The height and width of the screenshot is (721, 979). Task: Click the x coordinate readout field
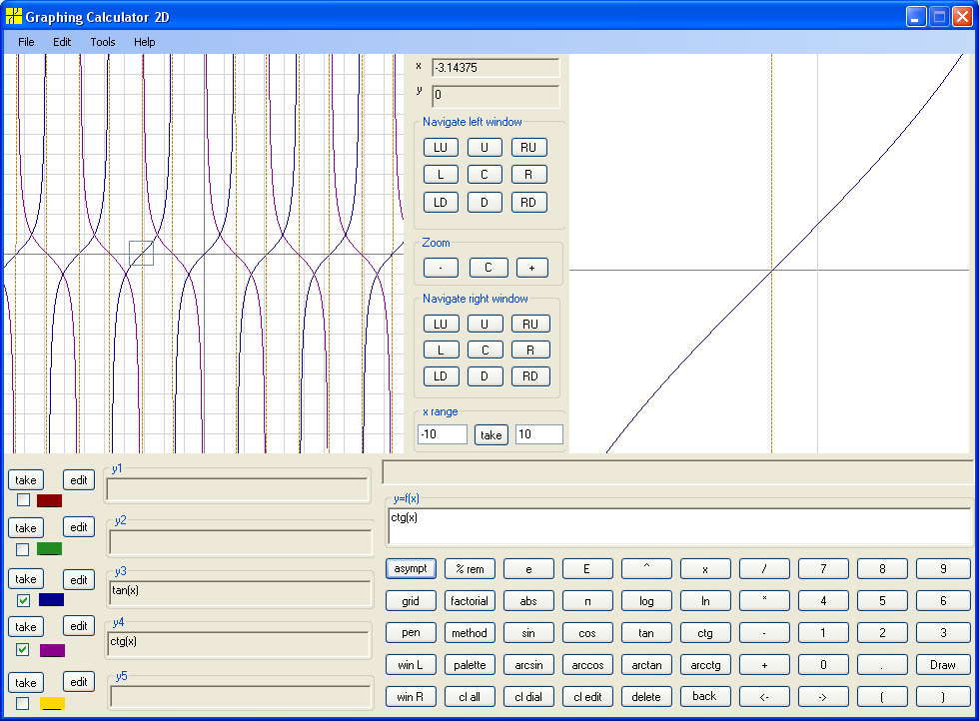[495, 68]
